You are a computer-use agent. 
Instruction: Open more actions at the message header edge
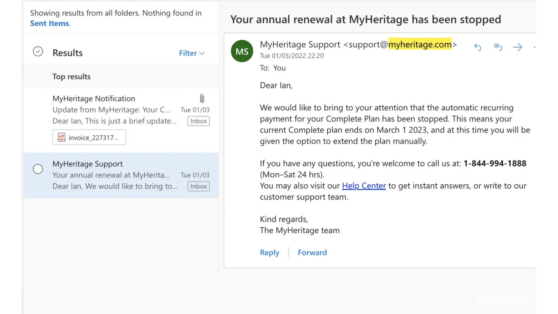534,47
